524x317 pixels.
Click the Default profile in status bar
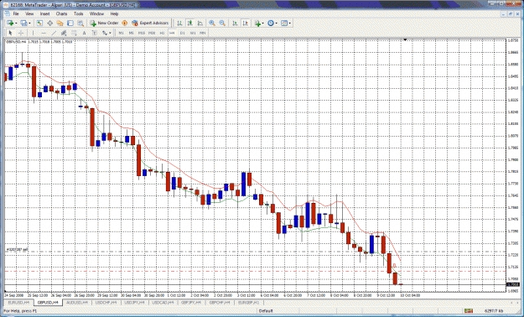pyautogui.click(x=266, y=311)
